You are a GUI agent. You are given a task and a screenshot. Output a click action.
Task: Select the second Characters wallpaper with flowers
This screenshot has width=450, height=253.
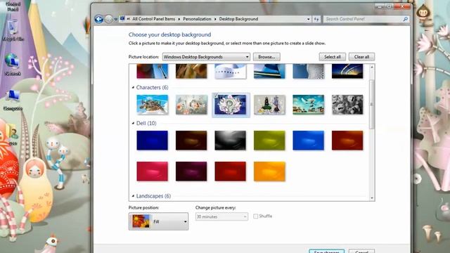191,105
